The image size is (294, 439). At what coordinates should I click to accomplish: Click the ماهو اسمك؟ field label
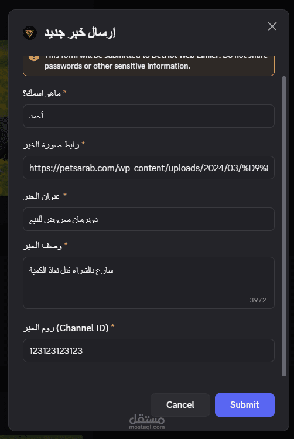pos(44,93)
